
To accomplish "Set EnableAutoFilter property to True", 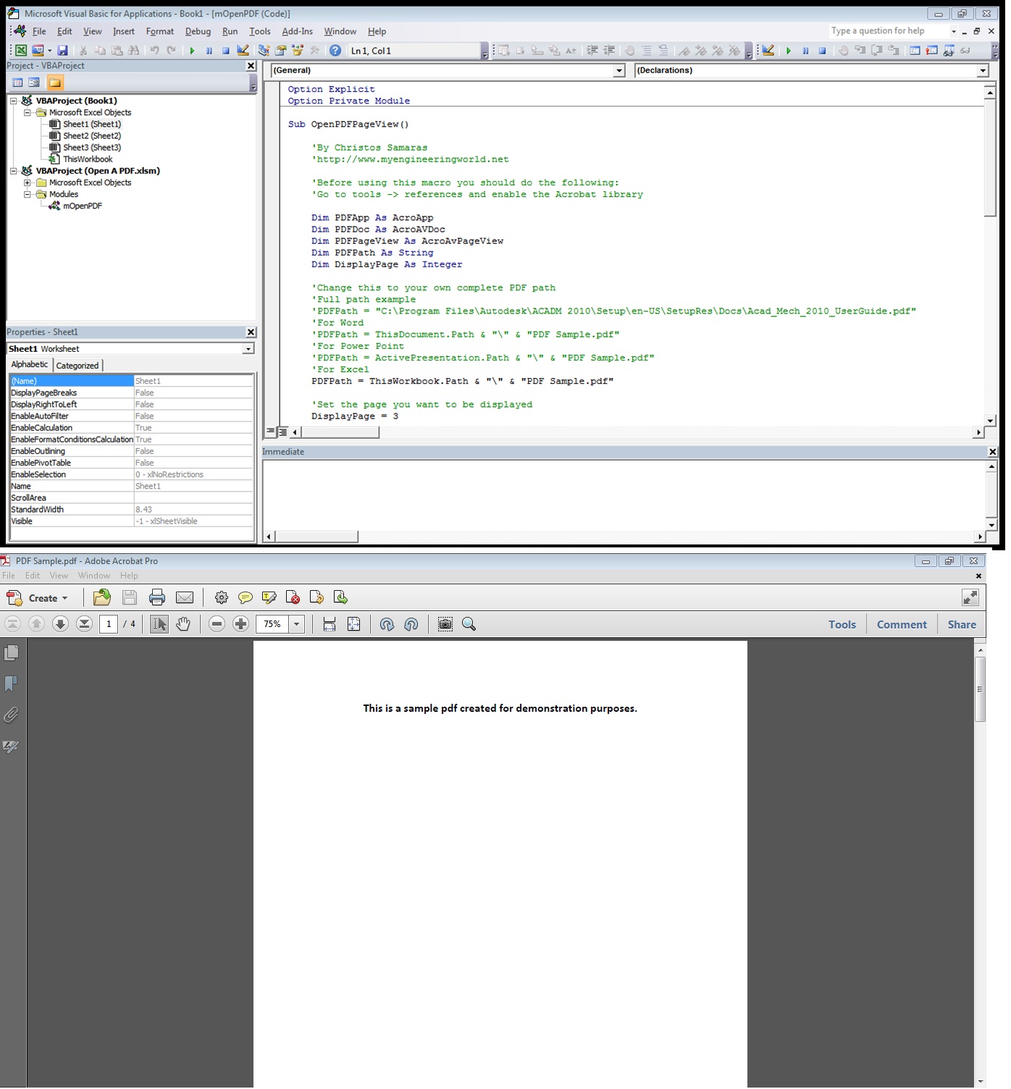I will pos(192,416).
